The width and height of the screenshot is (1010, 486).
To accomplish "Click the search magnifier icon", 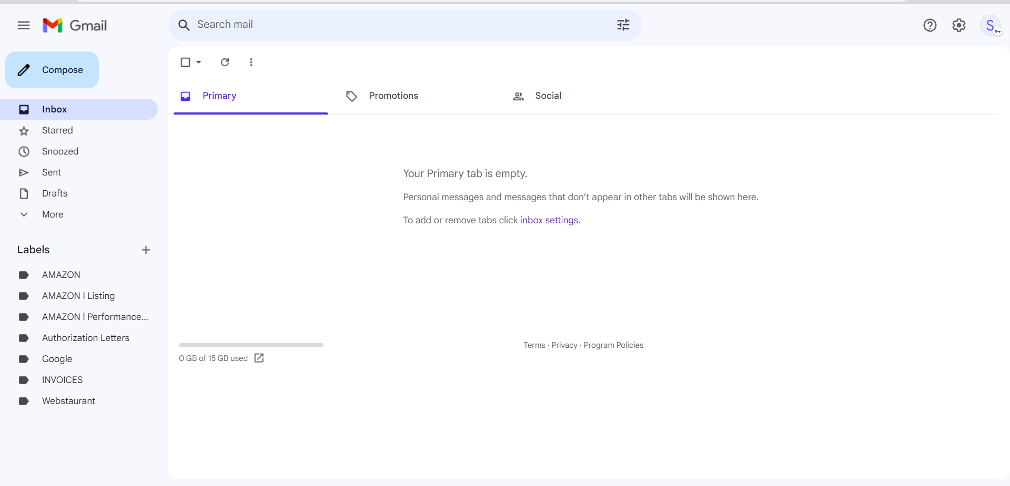I will 184,25.
